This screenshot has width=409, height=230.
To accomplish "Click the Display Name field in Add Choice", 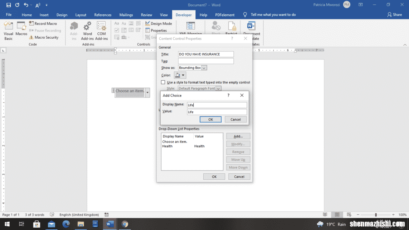I will 217,105.
